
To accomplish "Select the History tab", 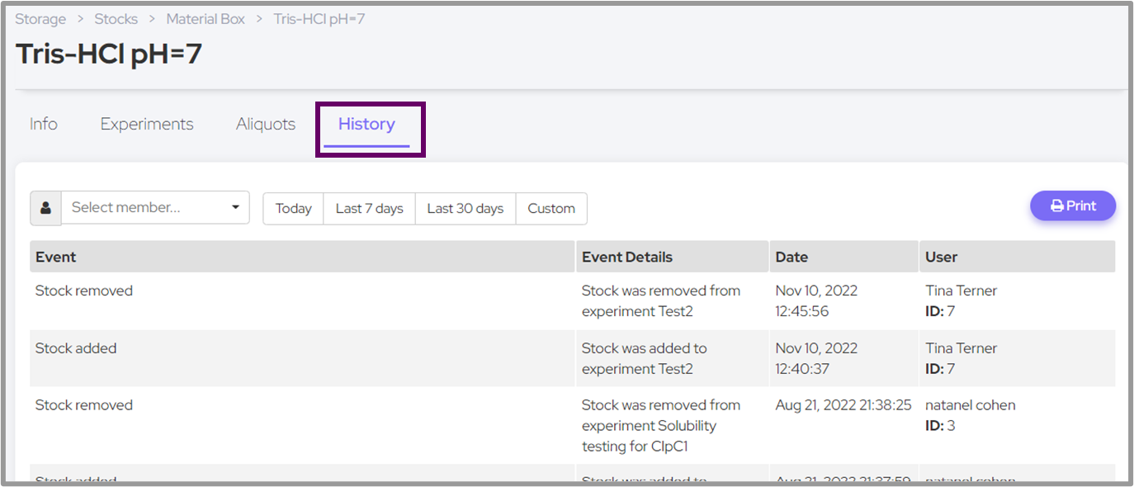I will 366,125.
